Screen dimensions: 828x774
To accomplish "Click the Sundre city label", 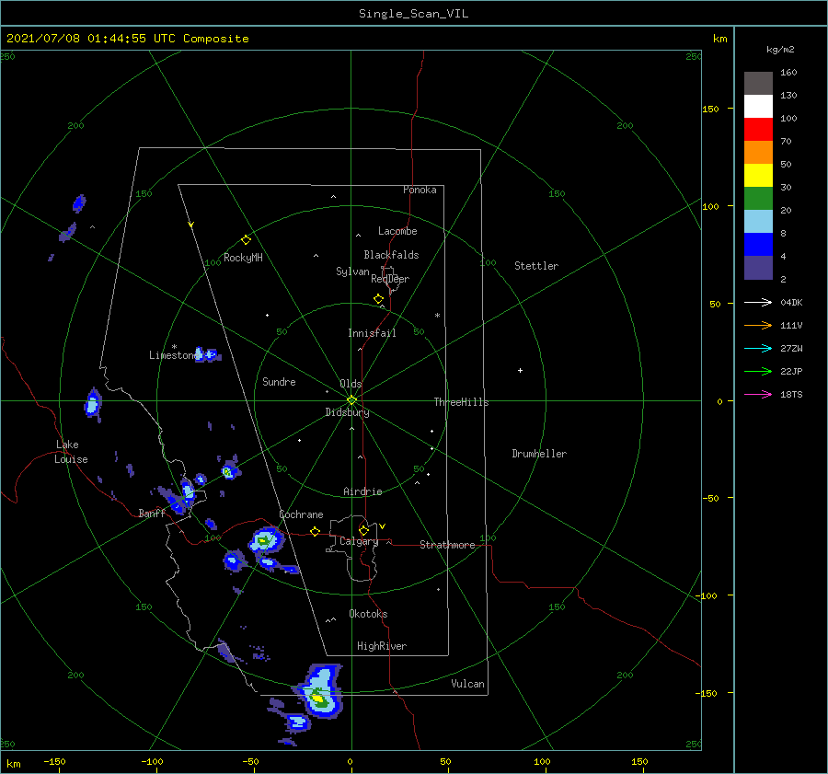I will [x=279, y=381].
